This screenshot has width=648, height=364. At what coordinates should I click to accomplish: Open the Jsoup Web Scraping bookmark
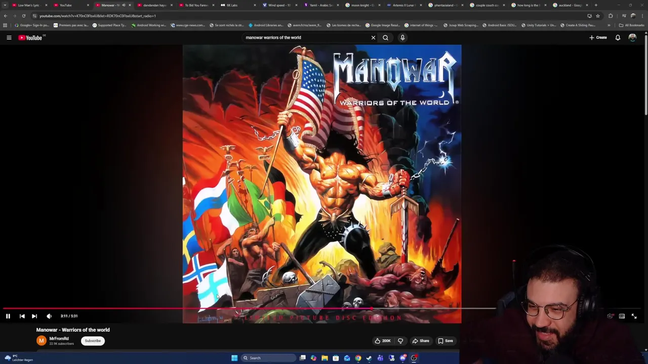tap(460, 25)
